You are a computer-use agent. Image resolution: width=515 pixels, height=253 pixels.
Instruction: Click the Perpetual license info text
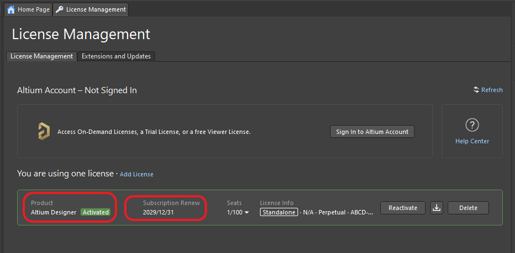pos(332,212)
